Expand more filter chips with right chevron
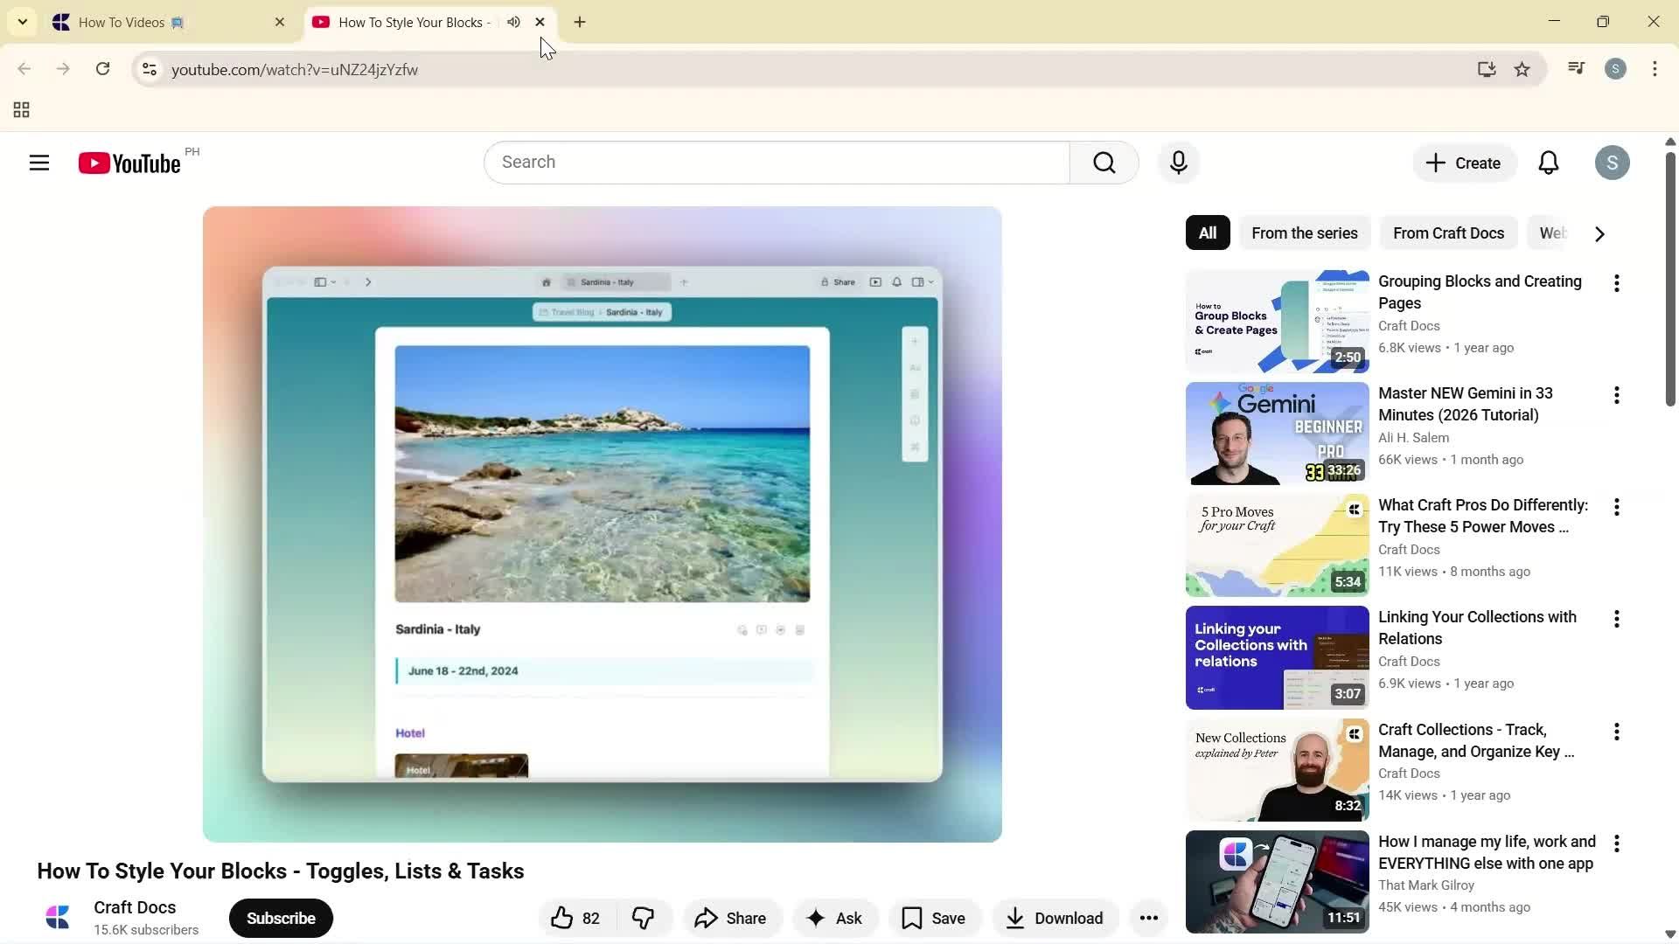This screenshot has height=944, width=1679. coord(1599,233)
